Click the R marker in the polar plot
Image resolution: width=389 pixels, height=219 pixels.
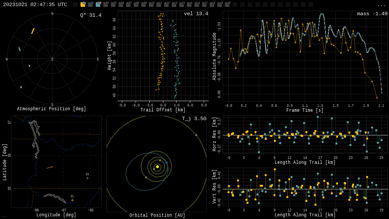pos(29,66)
